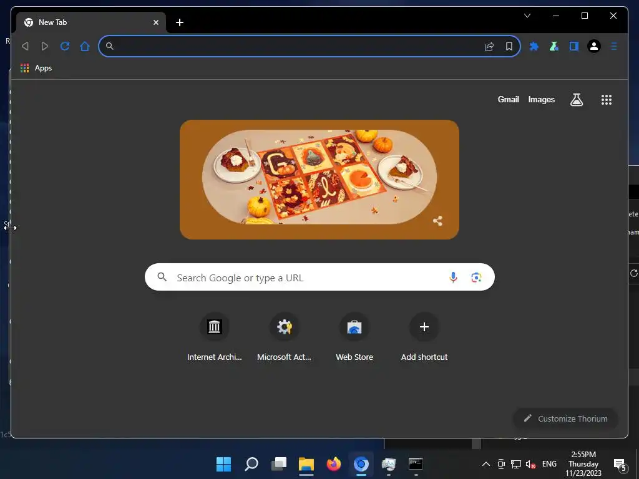Open the Gmail link
The width and height of the screenshot is (639, 479).
tap(508, 99)
